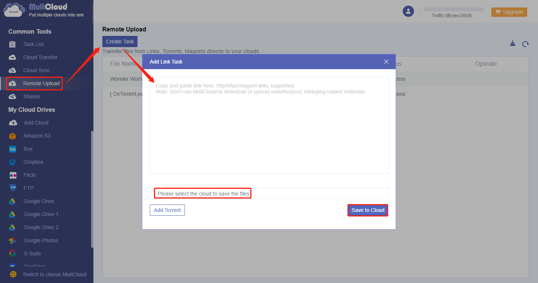
Task: Click the Cloud Transfer icon
Action: (12, 57)
